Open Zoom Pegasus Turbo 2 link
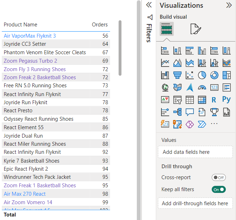This screenshot has width=236, height=220. [30, 61]
